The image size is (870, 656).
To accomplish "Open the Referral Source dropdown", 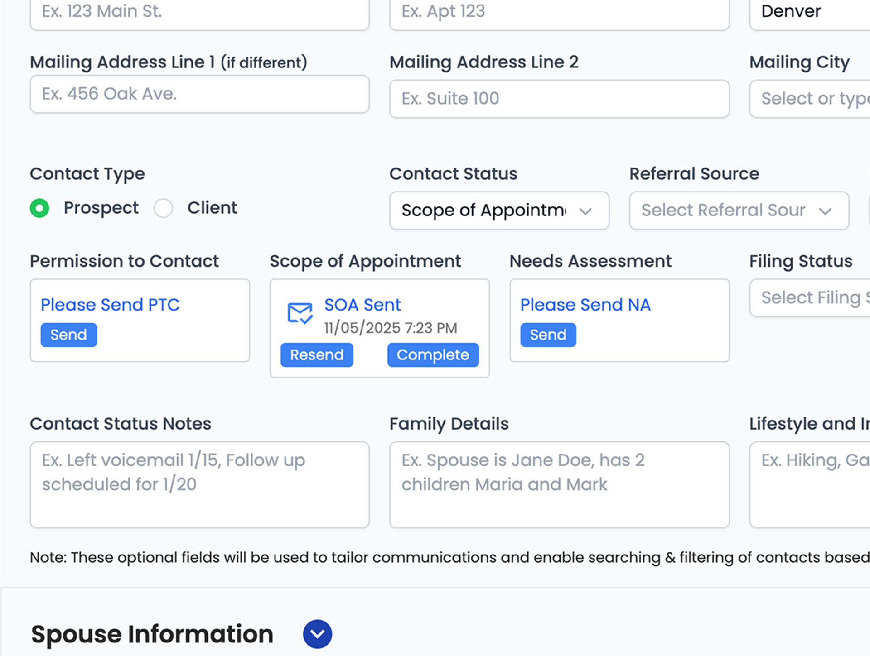I will click(x=739, y=211).
